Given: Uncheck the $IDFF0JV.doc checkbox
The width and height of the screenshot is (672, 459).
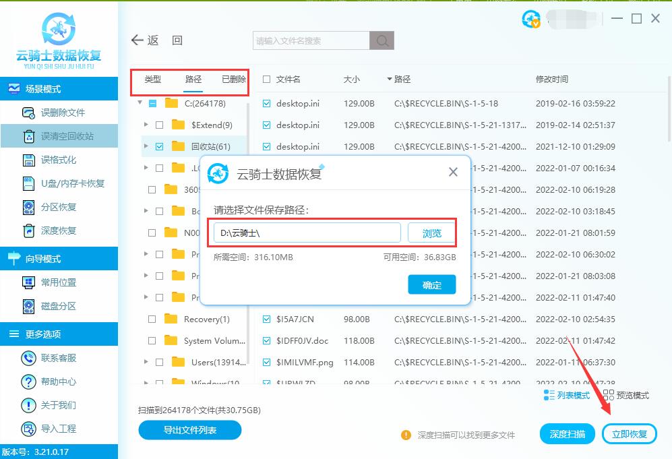Looking at the screenshot, I should pos(266,341).
